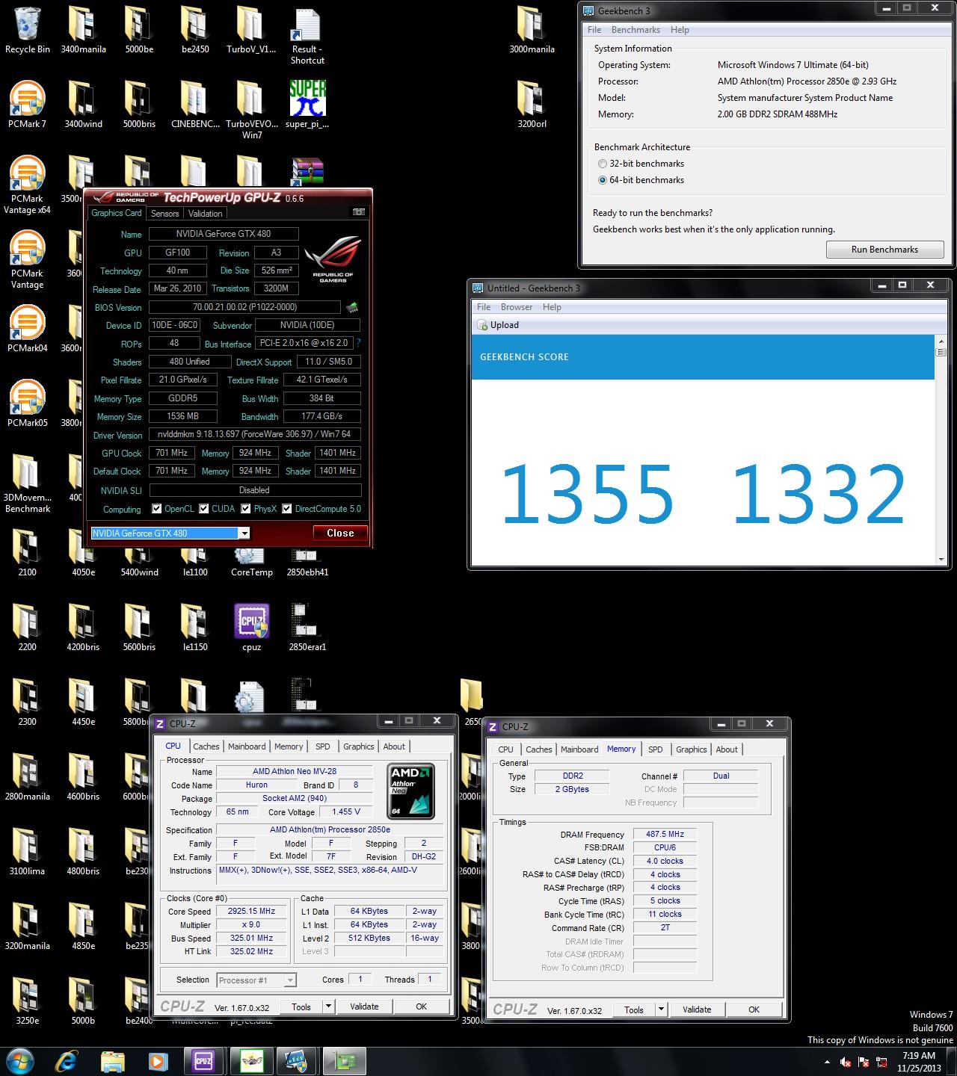
Task: Switch to CPU-Z via its taskbar icon
Action: click(x=203, y=1061)
